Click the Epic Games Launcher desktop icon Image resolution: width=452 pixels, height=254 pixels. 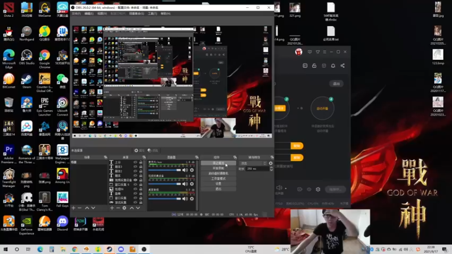[x=45, y=107]
